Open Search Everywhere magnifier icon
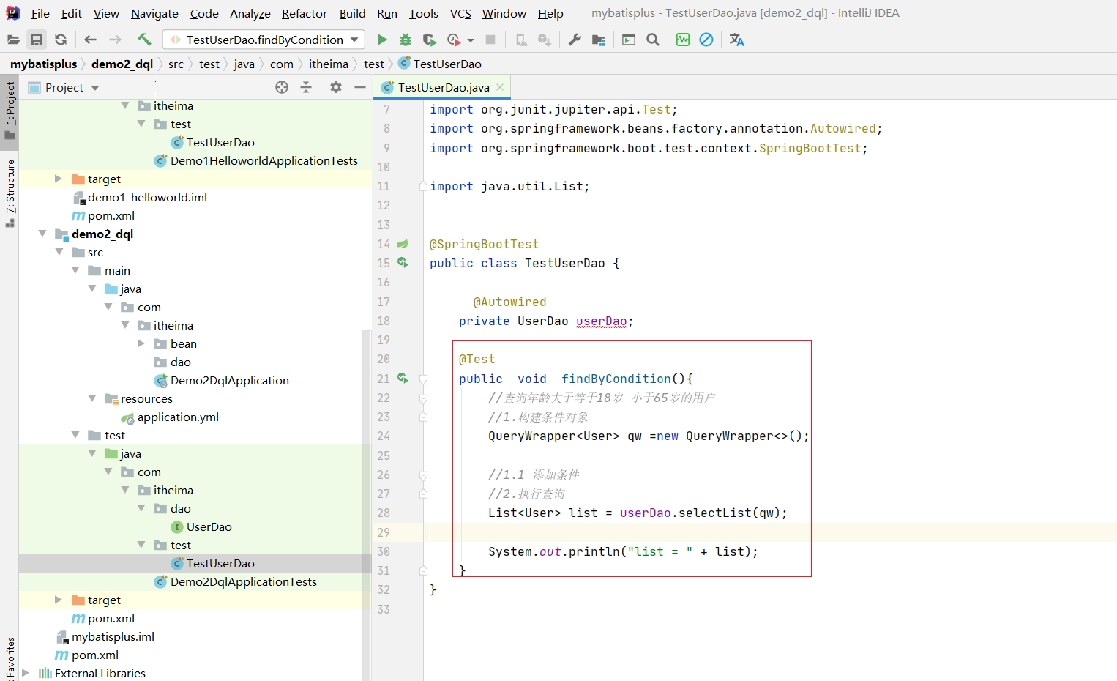The height and width of the screenshot is (681, 1117). coord(653,40)
